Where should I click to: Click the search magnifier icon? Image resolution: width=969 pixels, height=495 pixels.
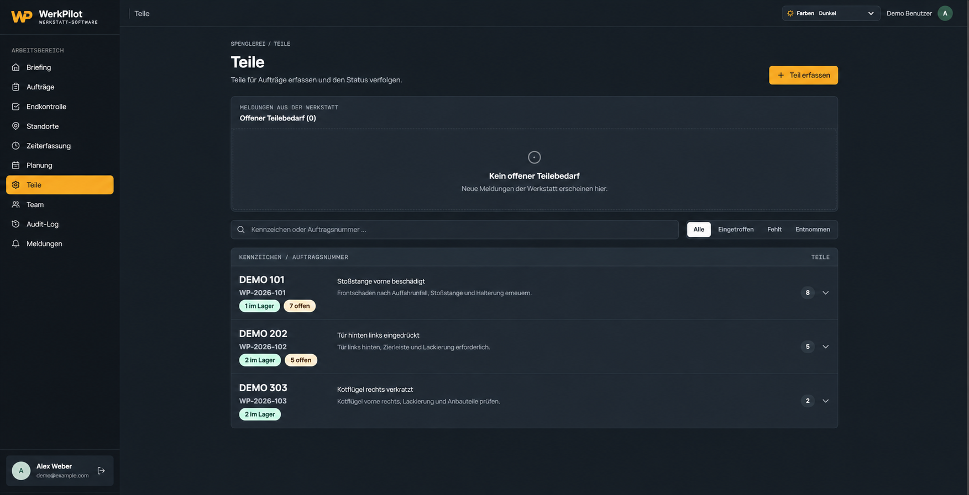point(241,230)
